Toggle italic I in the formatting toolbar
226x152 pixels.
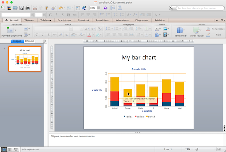[56, 15]
